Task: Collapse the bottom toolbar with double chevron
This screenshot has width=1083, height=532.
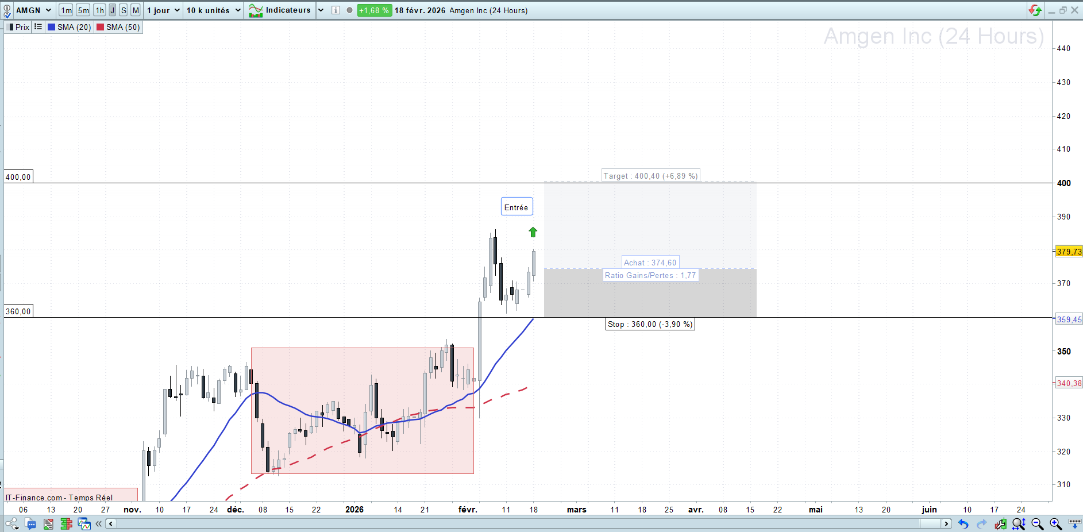Action: pyautogui.click(x=99, y=523)
